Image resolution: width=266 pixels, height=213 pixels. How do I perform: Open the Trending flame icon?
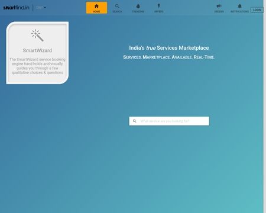point(138,6)
